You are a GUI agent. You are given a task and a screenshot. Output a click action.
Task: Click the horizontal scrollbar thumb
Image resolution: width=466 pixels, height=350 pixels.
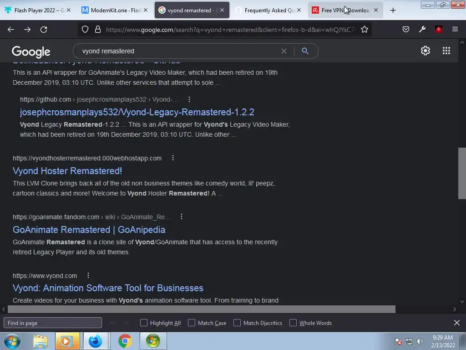point(202,309)
